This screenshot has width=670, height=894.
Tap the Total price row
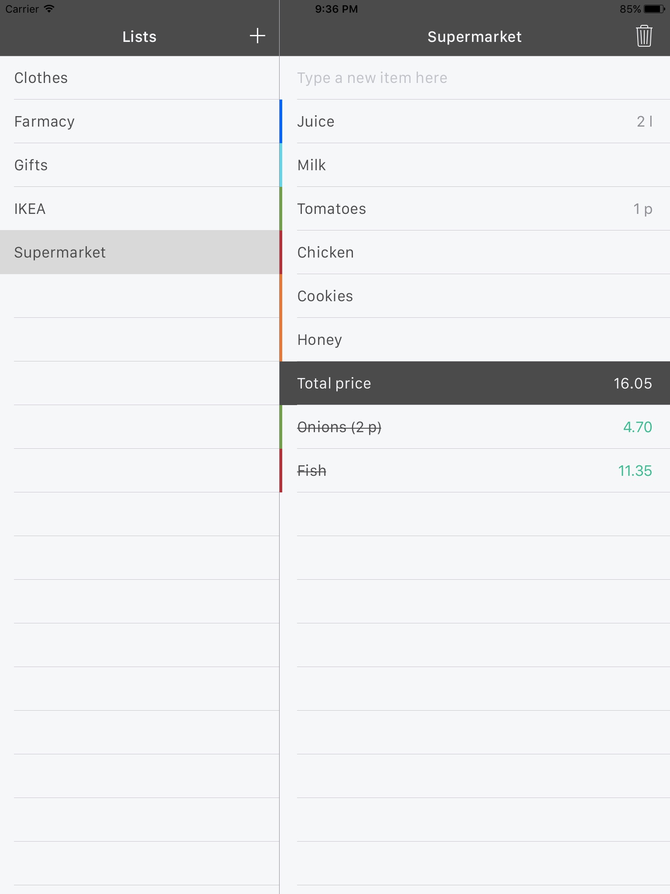475,383
